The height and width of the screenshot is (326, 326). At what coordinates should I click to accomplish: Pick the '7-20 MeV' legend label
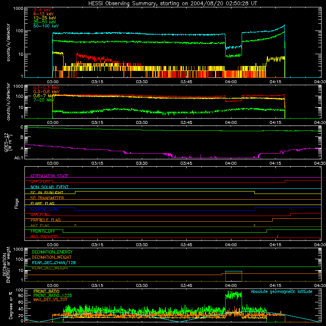(44, 100)
